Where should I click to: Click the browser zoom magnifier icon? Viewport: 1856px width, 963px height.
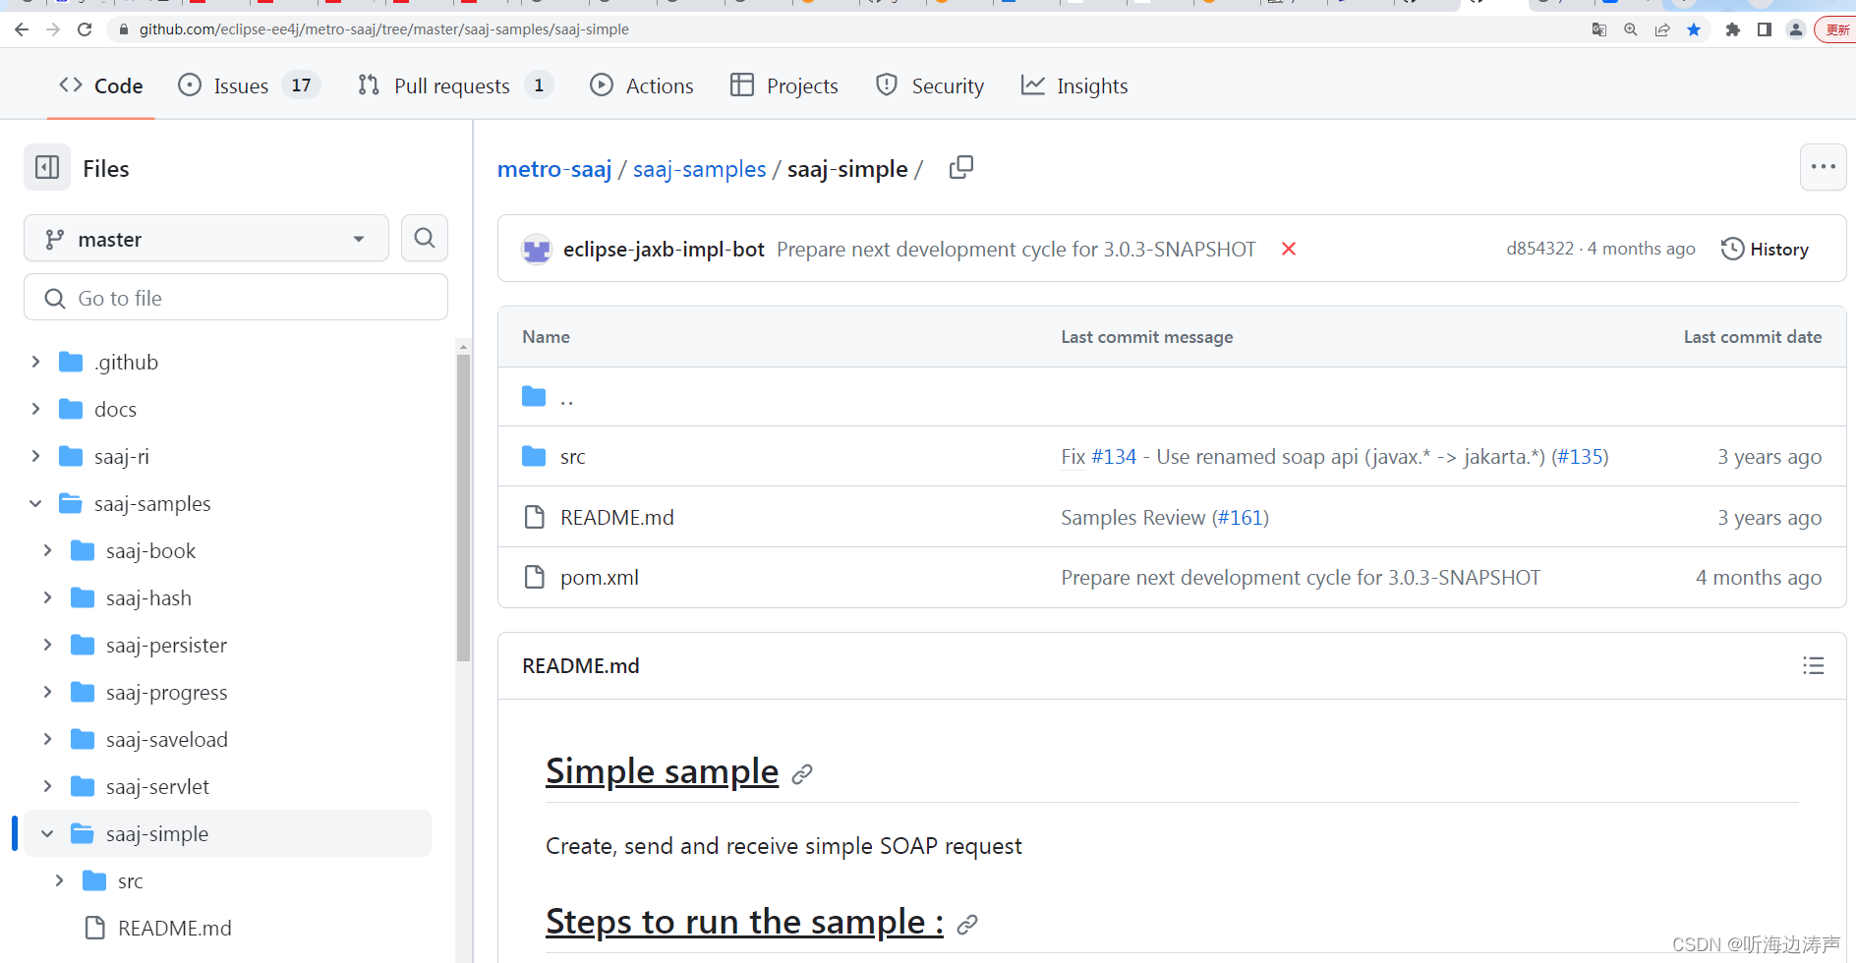(1631, 29)
